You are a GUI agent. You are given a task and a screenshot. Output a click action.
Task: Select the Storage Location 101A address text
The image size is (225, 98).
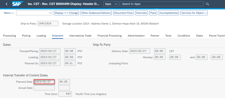tap(110, 24)
